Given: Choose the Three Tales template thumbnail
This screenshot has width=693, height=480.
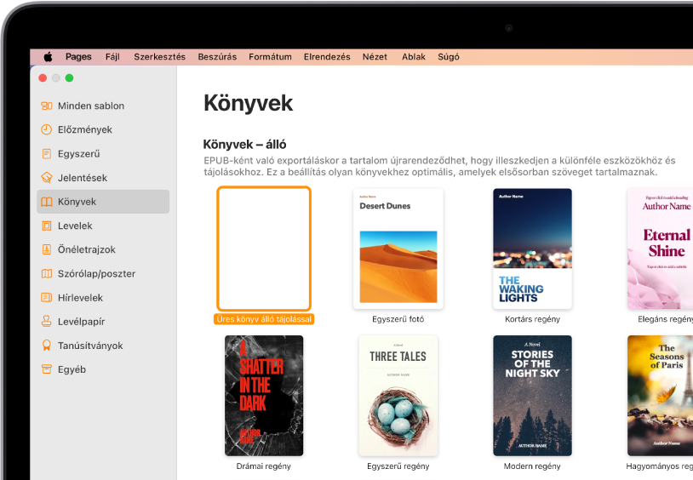Looking at the screenshot, I should coord(398,396).
